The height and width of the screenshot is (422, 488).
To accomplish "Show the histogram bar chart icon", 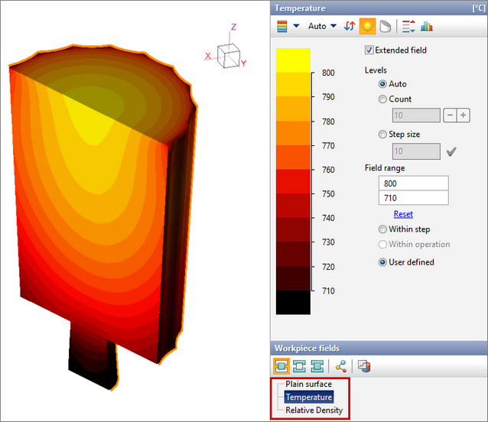I will pos(427,26).
